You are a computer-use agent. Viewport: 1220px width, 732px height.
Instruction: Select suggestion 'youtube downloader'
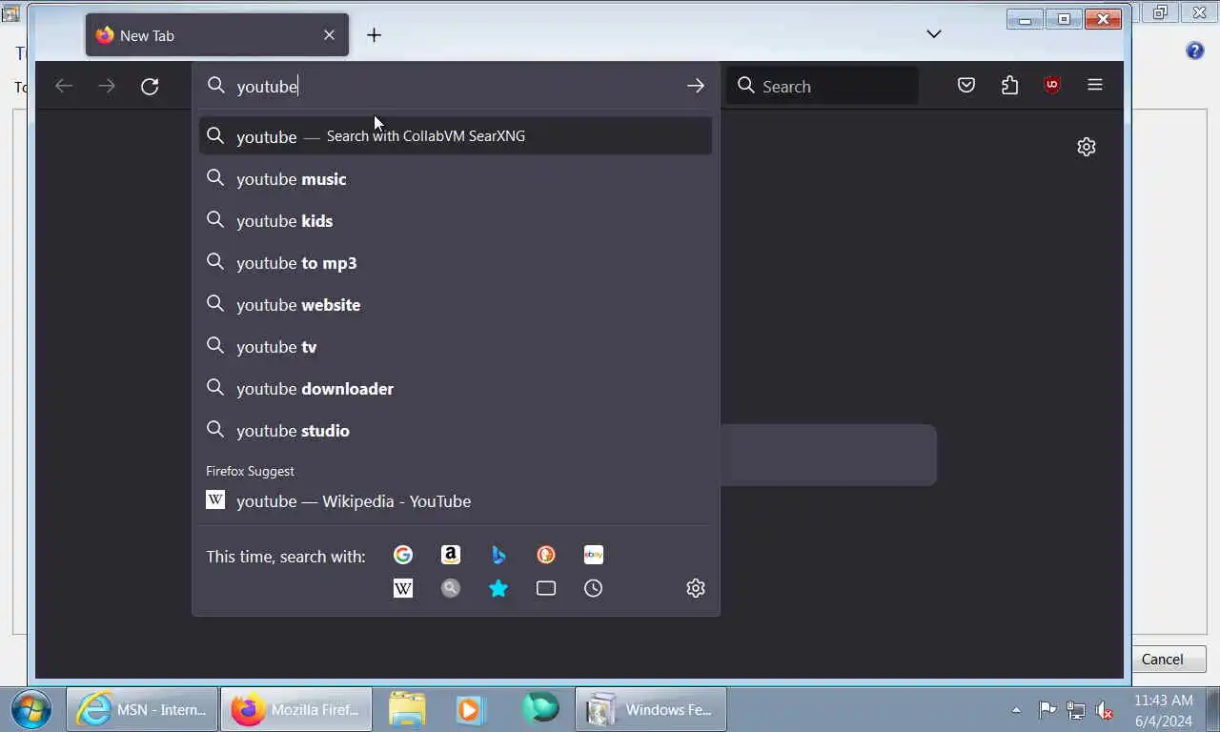point(456,389)
